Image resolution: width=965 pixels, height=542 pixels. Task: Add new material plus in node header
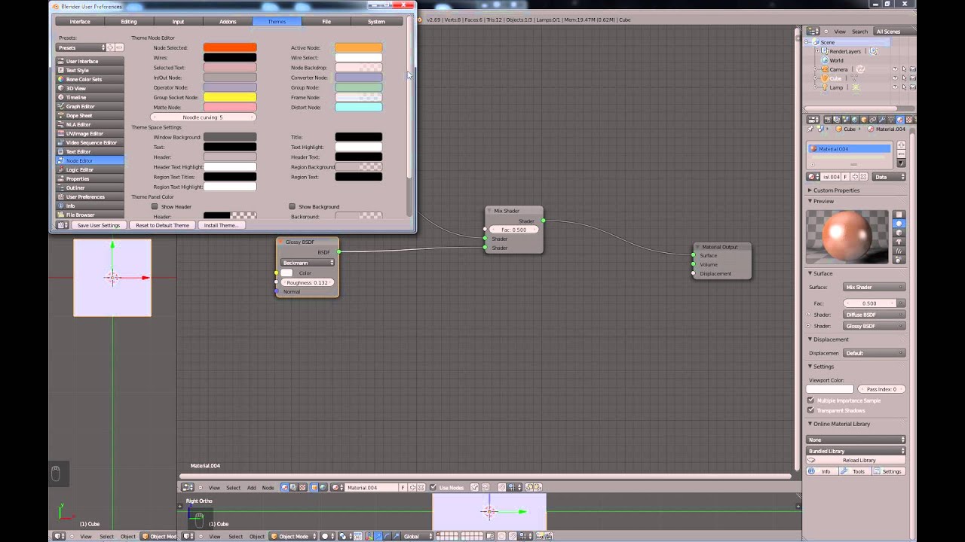point(412,487)
